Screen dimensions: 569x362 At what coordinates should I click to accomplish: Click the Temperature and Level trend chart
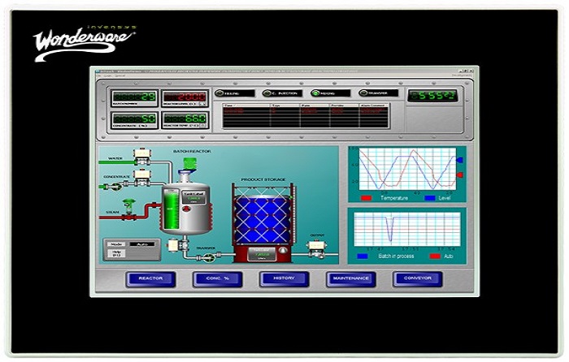[407, 169]
